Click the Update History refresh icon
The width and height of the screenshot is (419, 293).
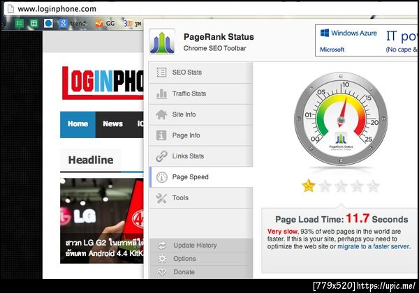coord(162,246)
